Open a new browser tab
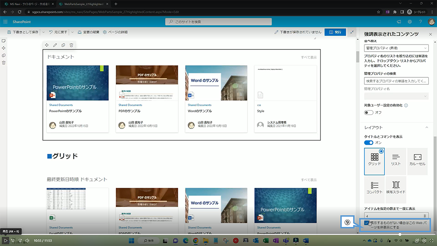Screen dimensions: 437x246 (x=116, y=4)
